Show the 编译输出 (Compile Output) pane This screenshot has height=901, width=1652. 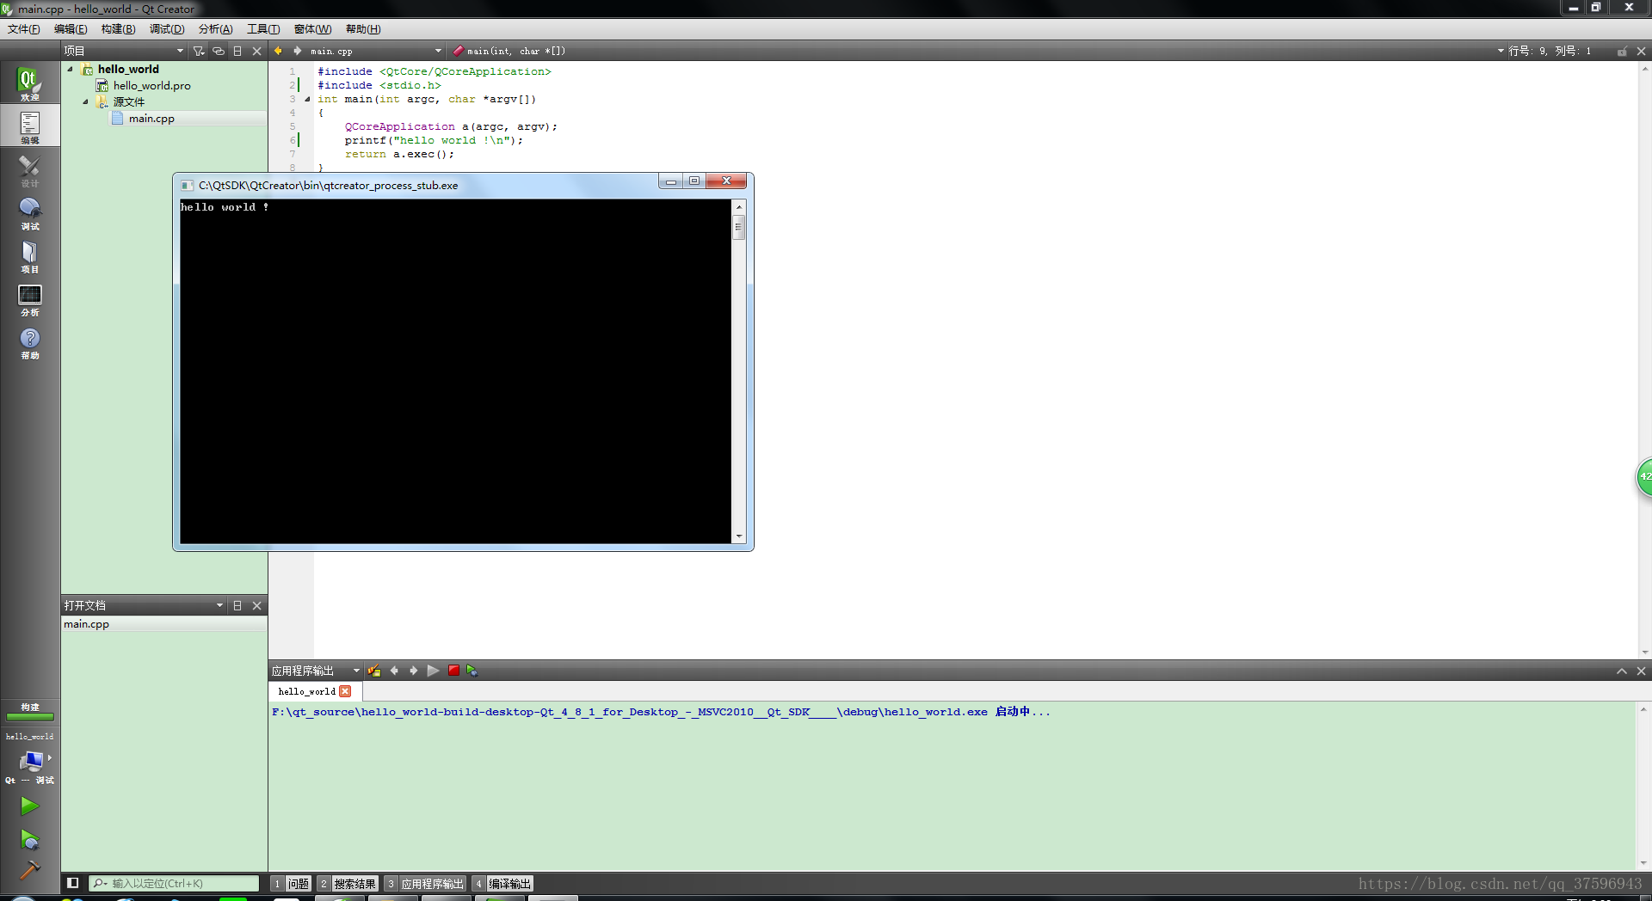coord(502,884)
